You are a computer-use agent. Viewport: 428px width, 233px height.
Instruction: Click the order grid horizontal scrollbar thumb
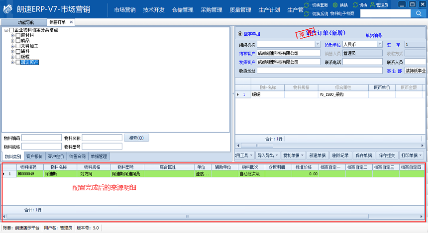pos(257,146)
